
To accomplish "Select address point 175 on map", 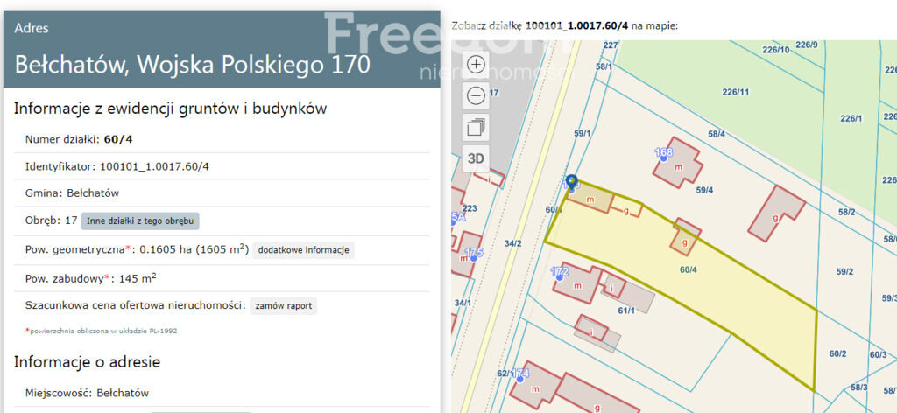I will 473,253.
